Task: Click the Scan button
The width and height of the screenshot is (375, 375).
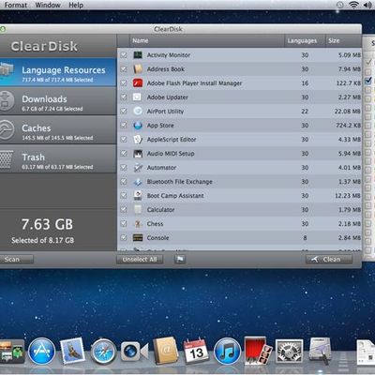Action: 16,259
